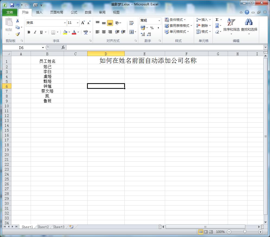The height and width of the screenshot is (237, 270).
Task: Open the File (文件) tab
Action: point(10,12)
